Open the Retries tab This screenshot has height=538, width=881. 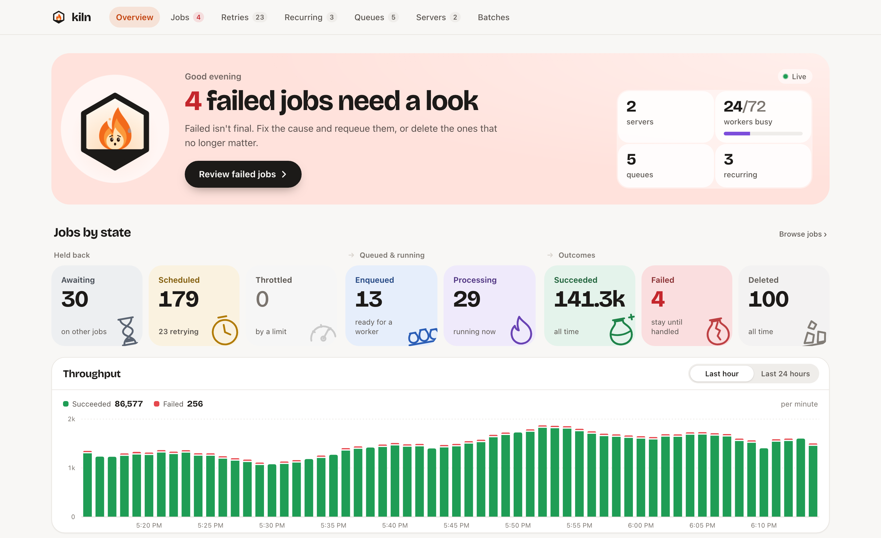point(244,17)
